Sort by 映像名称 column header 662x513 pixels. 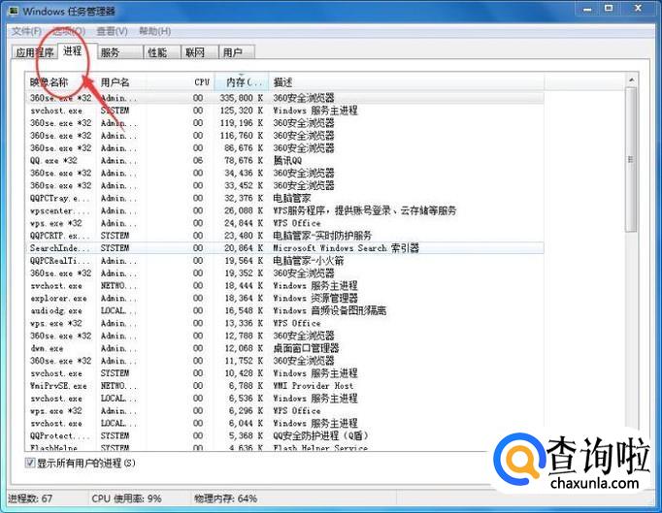61,81
